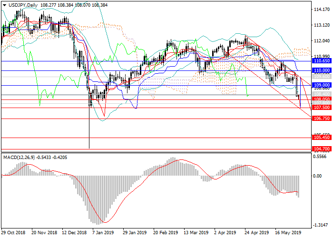Viewport: 333px width, 238px height.
Task: Select the 20 Feb 2019 date label
Action: [x=165, y=233]
